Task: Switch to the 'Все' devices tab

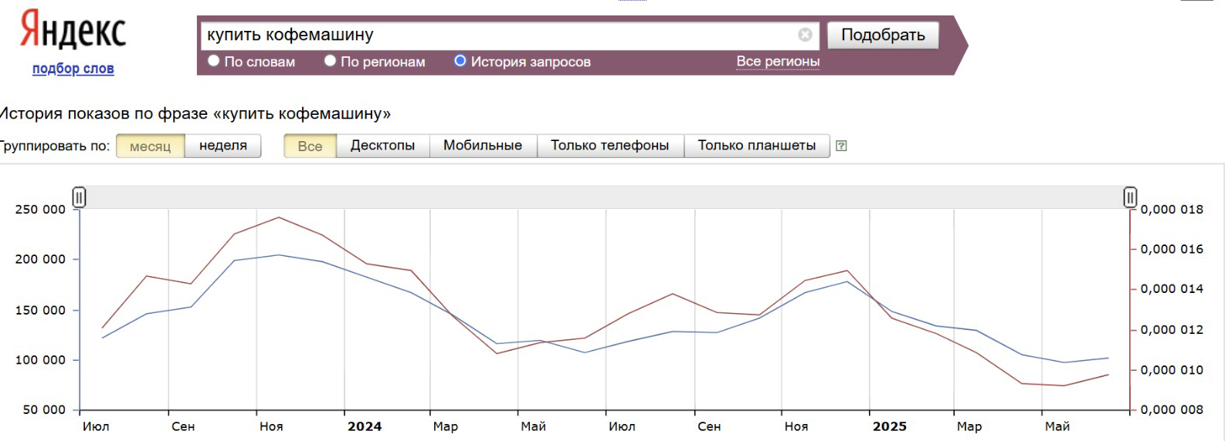Action: tap(310, 146)
